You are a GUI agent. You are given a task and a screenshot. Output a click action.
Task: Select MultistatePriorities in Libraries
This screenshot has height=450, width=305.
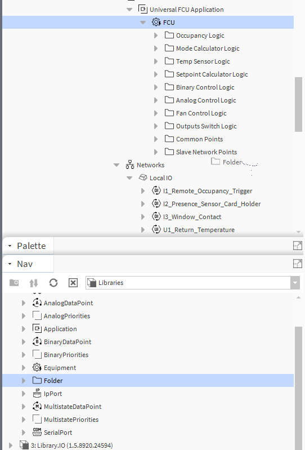(71, 419)
